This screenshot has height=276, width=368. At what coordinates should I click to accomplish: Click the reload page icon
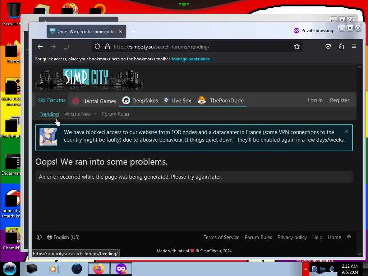(x=66, y=47)
